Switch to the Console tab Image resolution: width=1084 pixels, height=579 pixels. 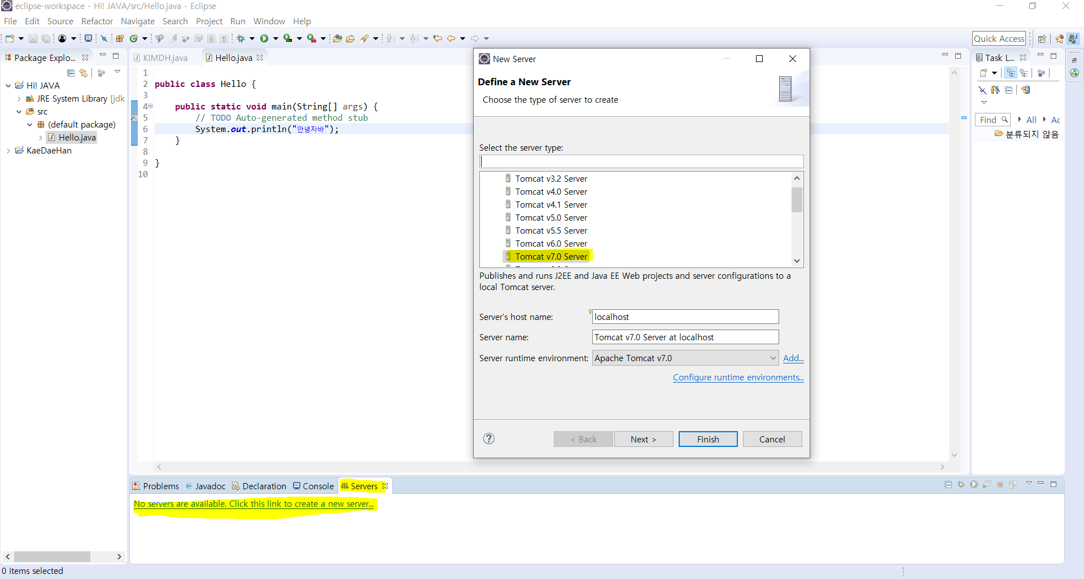[x=313, y=486]
